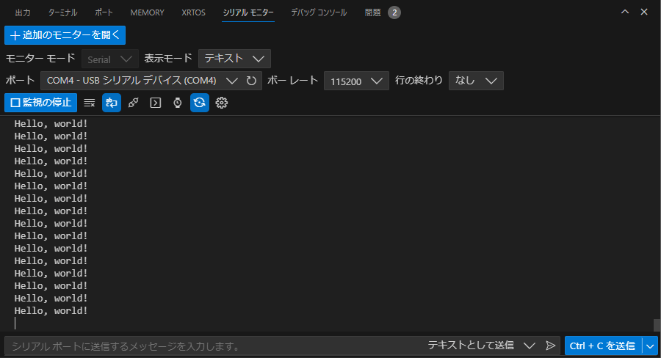Open the monitor mode Serial dropdown
The height and width of the screenshot is (358, 661).
click(110, 59)
